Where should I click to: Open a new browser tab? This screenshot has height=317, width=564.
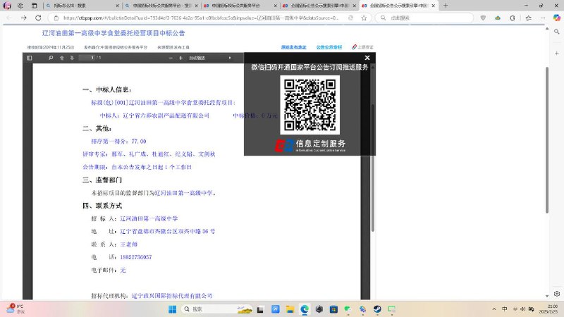tap(446, 6)
